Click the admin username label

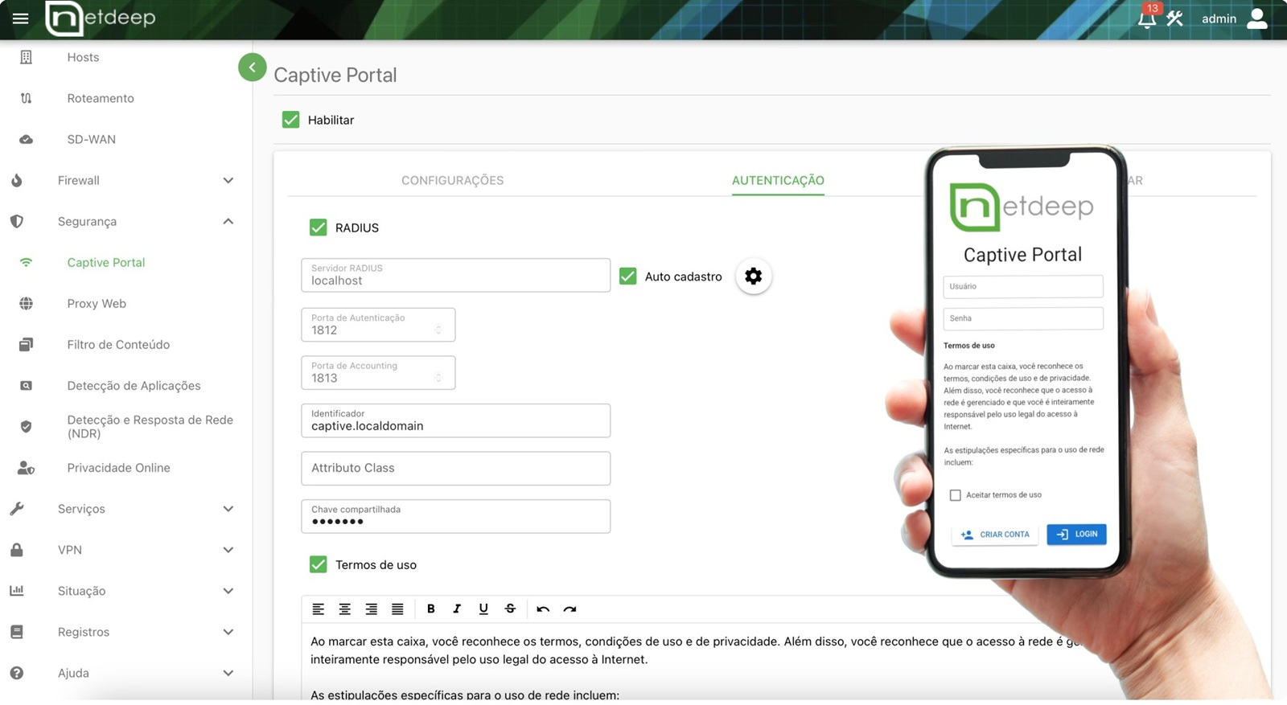(x=1219, y=18)
